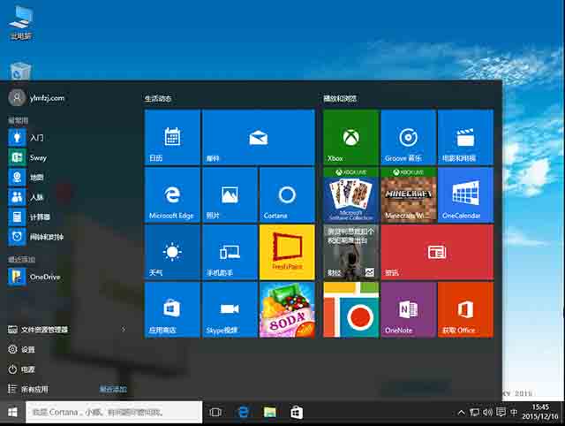Select Sway in the most used list
This screenshot has width=565, height=426.
pyautogui.click(x=38, y=157)
